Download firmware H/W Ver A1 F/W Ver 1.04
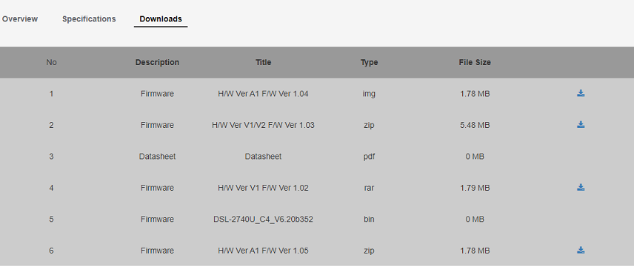The height and width of the screenshot is (275, 634). (581, 94)
